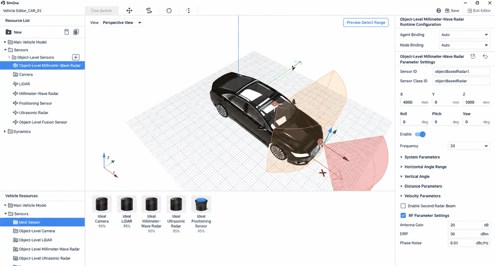Toggle the Enable switch off
This screenshot has width=495, height=266.
click(x=420, y=134)
